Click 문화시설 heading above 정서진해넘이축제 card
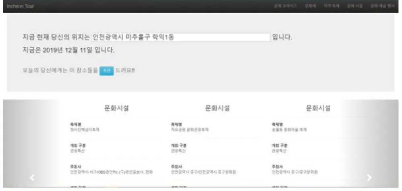The image size is (402, 191). click(x=116, y=108)
